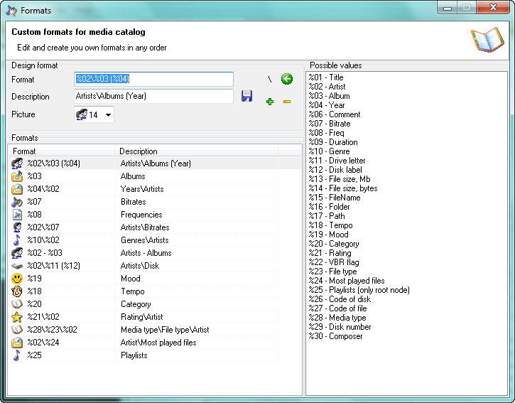The height and width of the screenshot is (403, 515).
Task: Select %03 - Album value
Action: click(x=329, y=96)
